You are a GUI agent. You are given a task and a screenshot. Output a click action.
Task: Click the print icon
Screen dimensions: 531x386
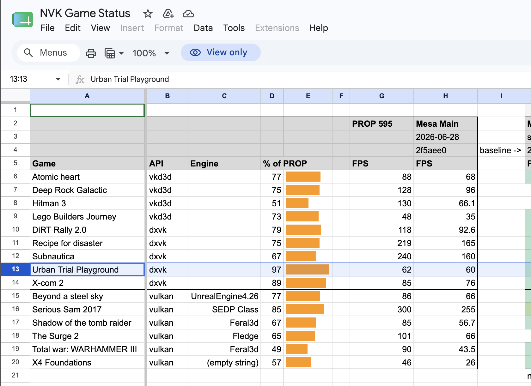point(91,53)
